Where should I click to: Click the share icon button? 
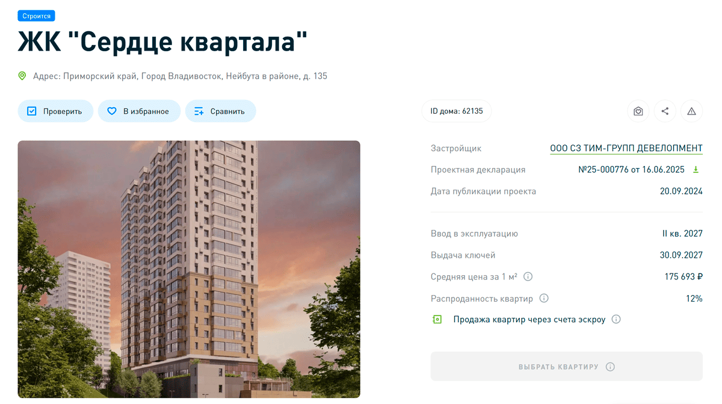click(665, 111)
